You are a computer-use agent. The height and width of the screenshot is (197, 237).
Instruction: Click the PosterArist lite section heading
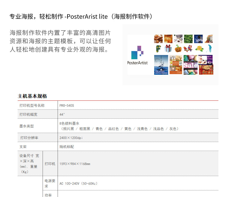pos(81,16)
